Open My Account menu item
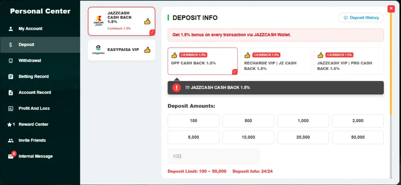 (x=40, y=29)
